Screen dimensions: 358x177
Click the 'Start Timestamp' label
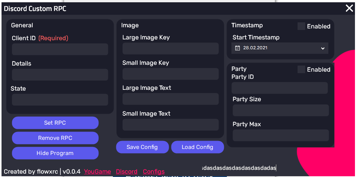click(256, 38)
